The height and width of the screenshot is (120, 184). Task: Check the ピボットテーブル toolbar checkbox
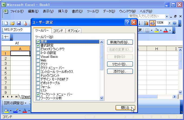point(38,83)
